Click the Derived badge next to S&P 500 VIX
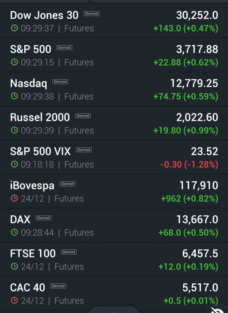This screenshot has width=228, height=313. [x=84, y=150]
